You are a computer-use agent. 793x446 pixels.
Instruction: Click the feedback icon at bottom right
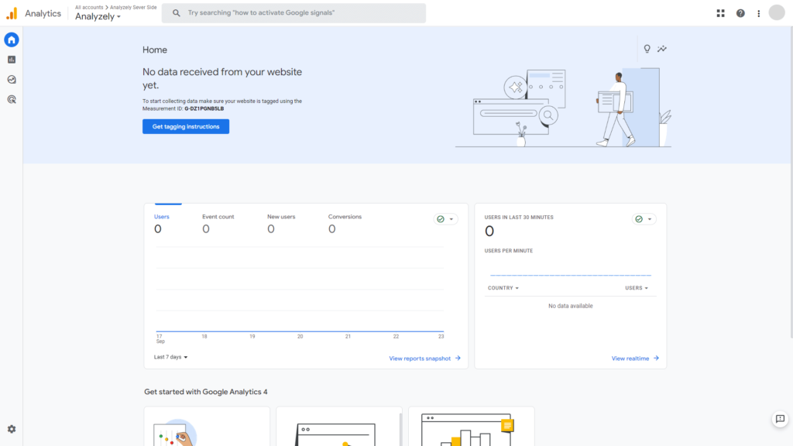(781, 419)
